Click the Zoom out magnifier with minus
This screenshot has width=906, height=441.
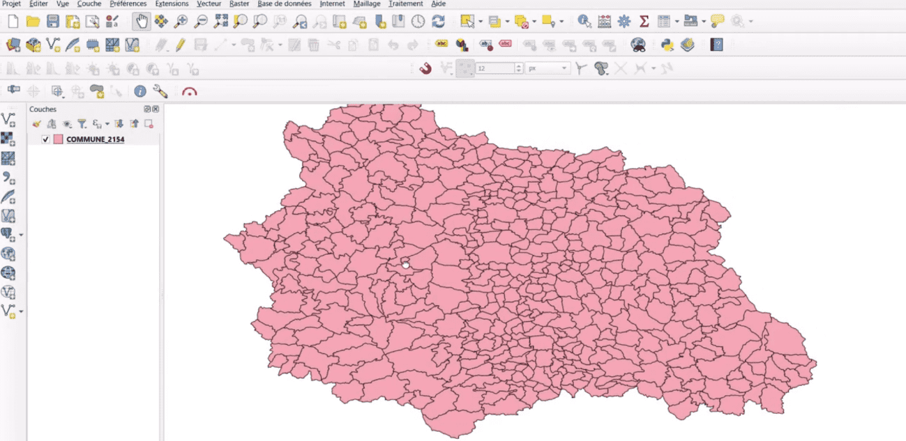tap(201, 22)
